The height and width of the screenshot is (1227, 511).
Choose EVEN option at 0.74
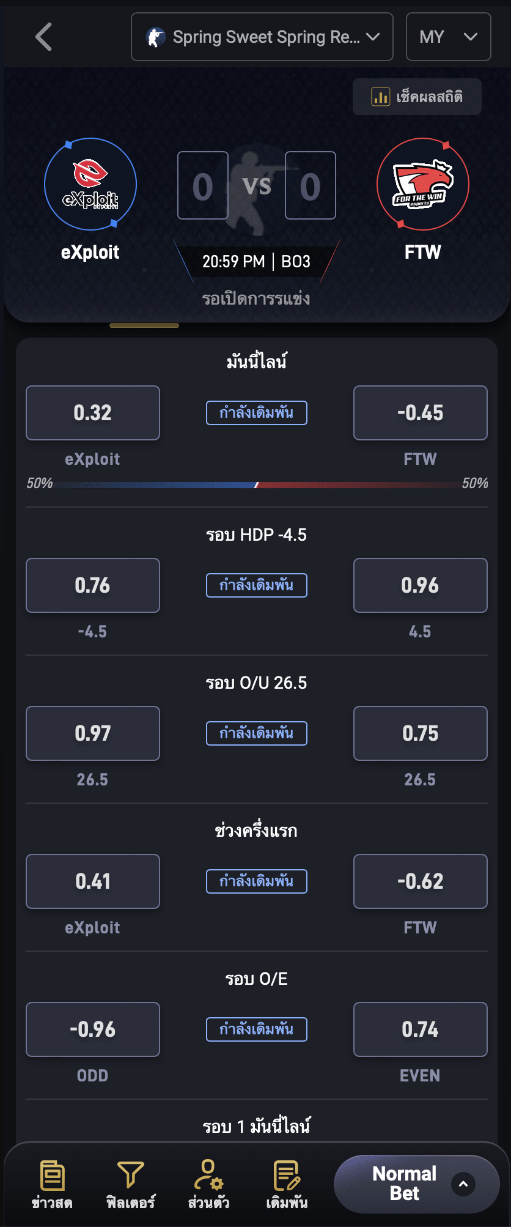coord(421,1029)
